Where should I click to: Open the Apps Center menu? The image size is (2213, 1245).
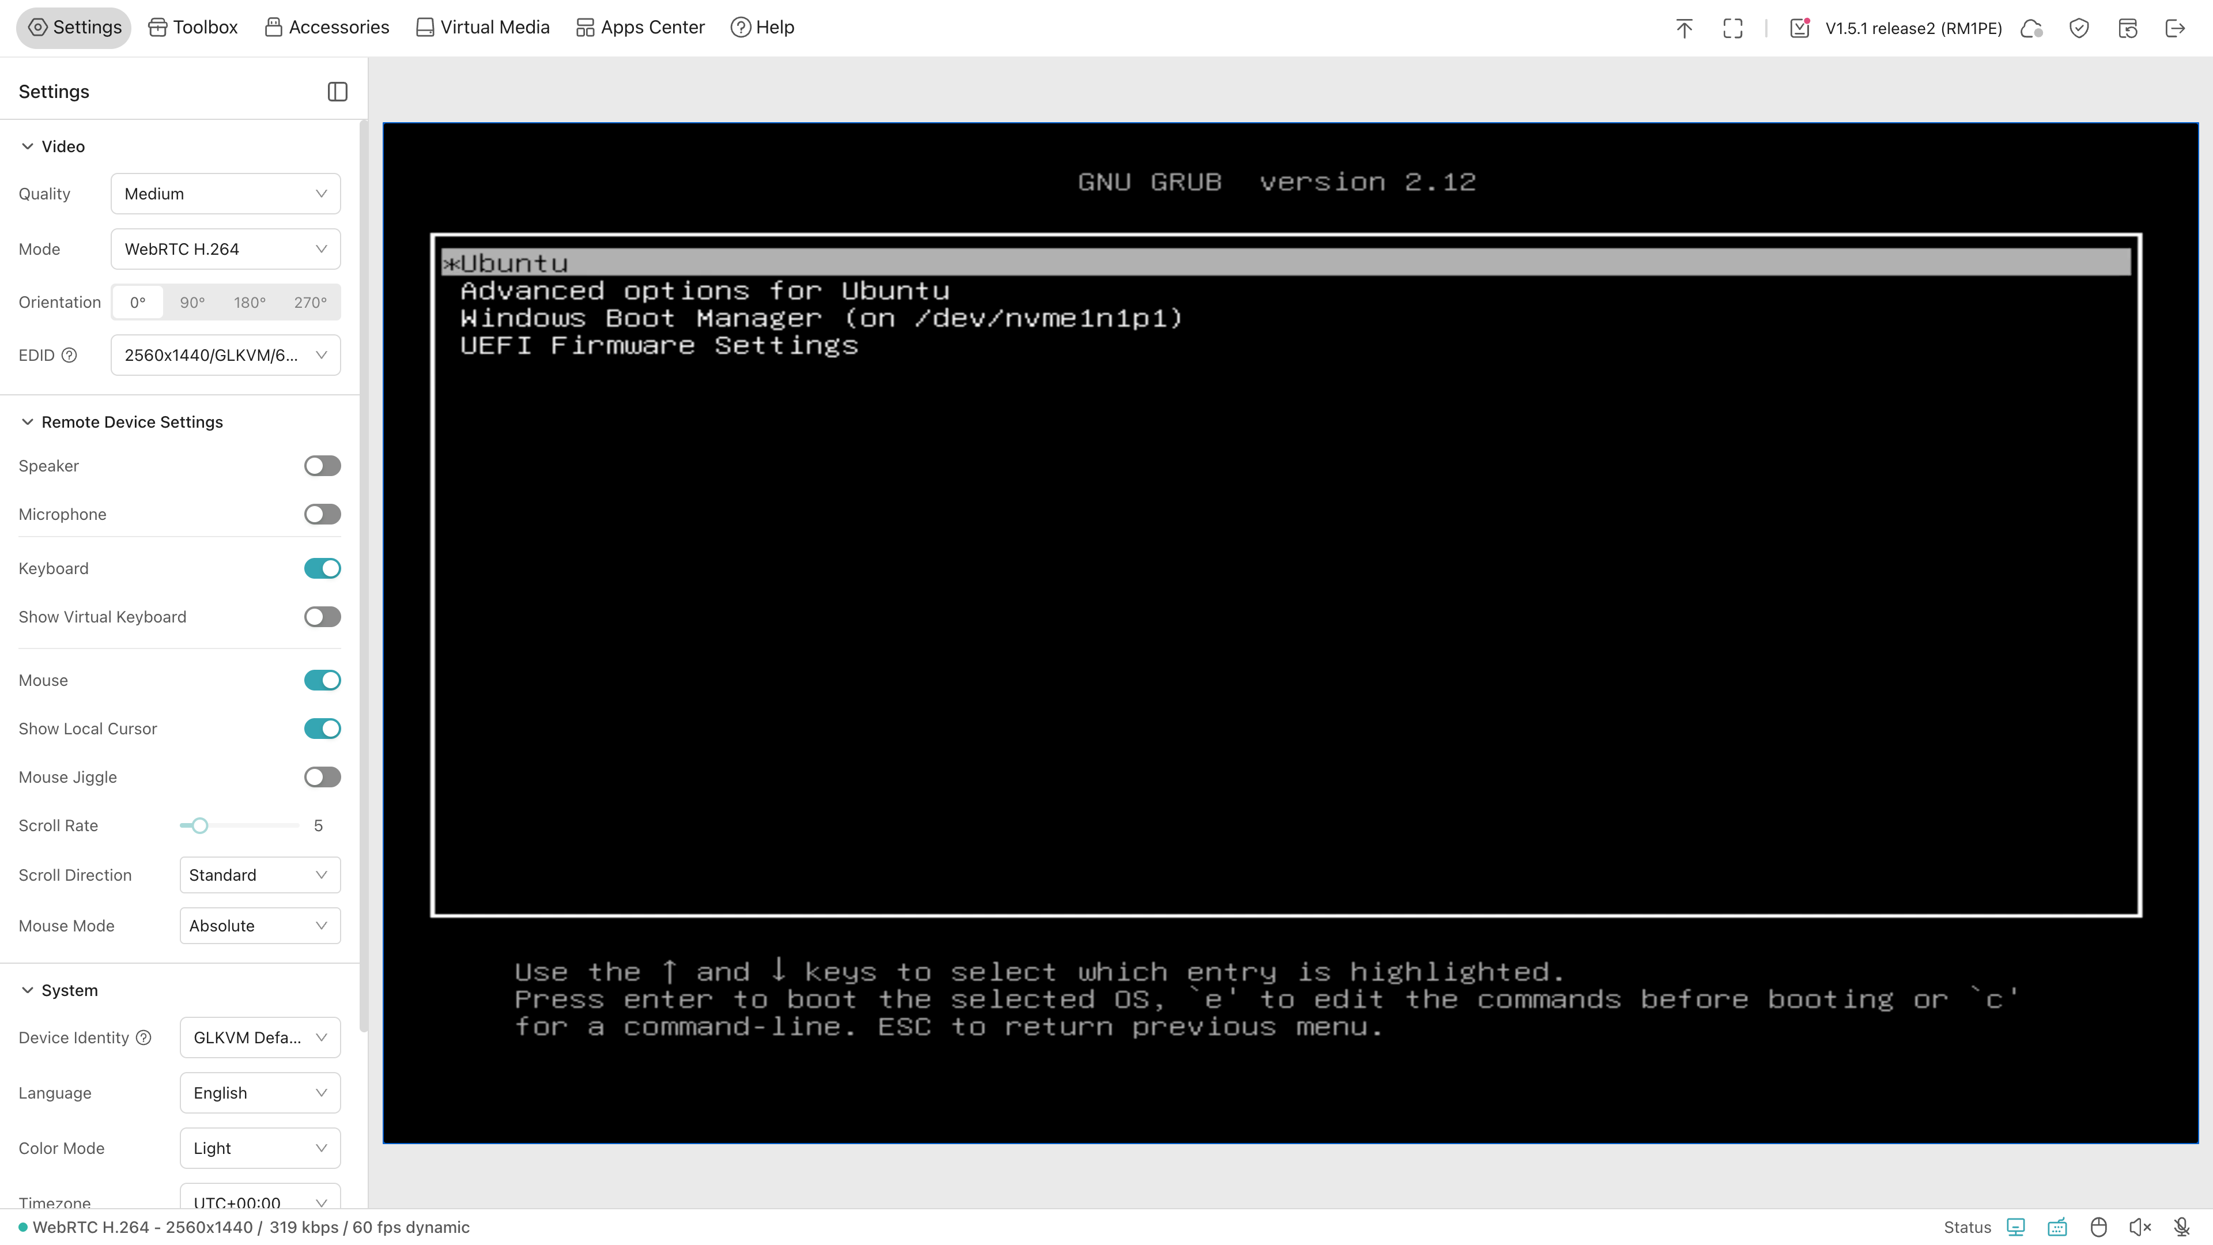click(x=640, y=28)
